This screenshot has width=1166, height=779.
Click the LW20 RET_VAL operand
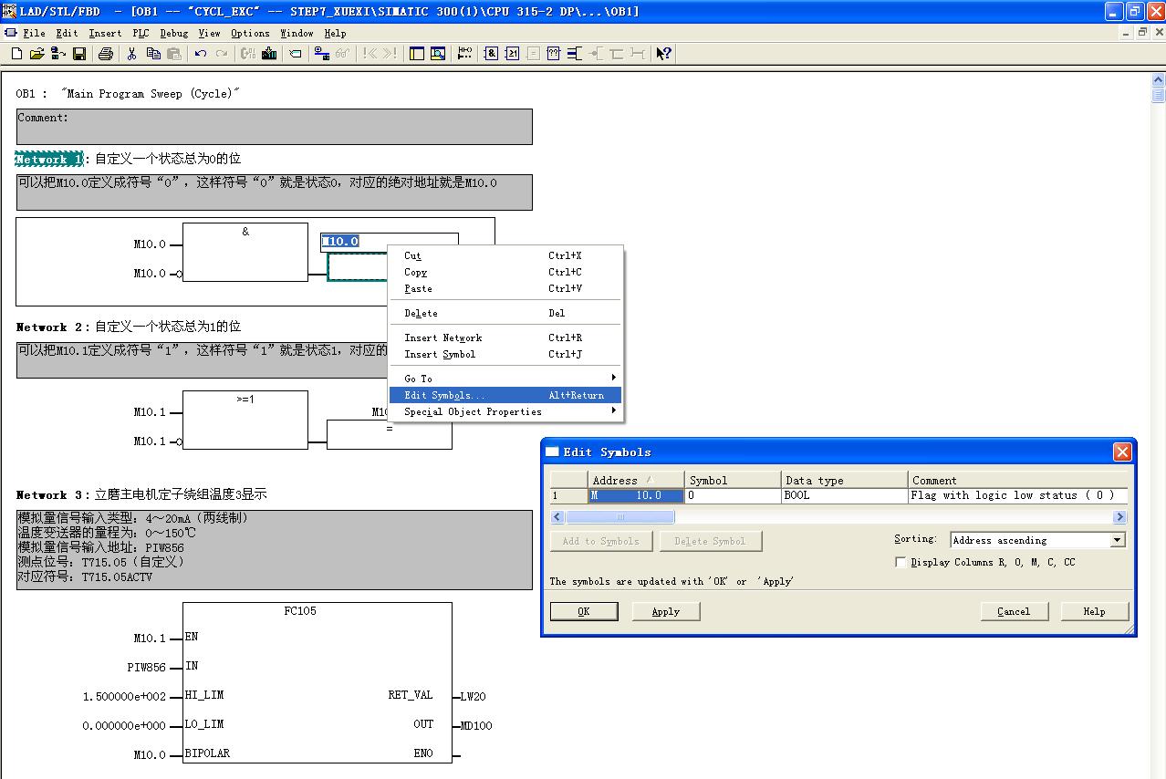click(474, 697)
